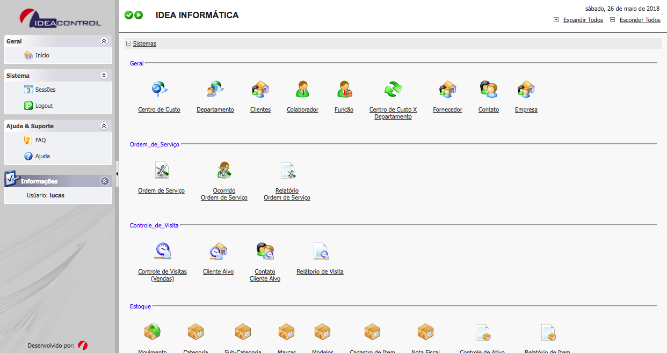Image resolution: width=667 pixels, height=353 pixels.
Task: Open the Relatório Ordem de Serviço icon
Action: (287, 170)
